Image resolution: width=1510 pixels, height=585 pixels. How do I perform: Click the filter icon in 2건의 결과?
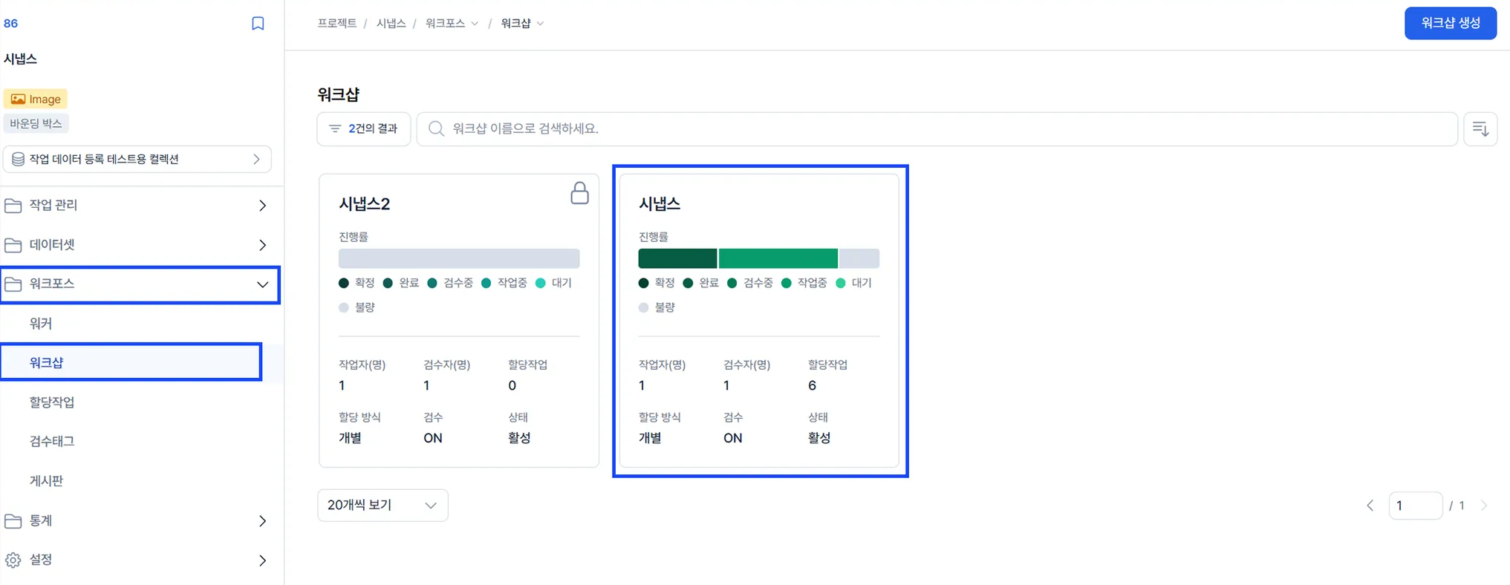point(335,129)
